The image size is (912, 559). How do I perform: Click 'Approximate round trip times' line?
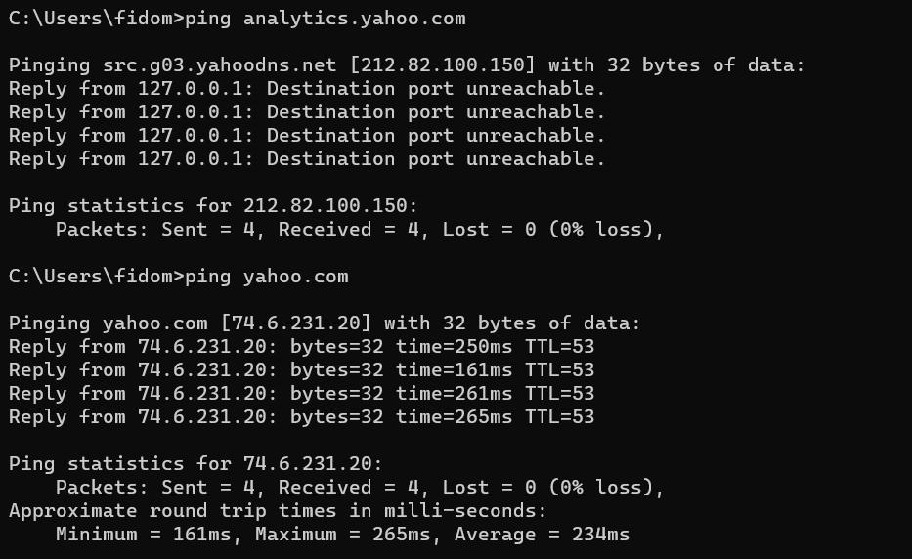278,511
